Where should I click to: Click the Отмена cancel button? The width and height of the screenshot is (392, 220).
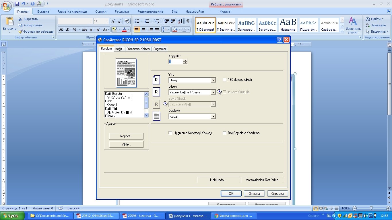pyautogui.click(x=254, y=194)
